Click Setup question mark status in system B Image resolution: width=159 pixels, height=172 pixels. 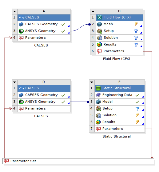point(136,31)
